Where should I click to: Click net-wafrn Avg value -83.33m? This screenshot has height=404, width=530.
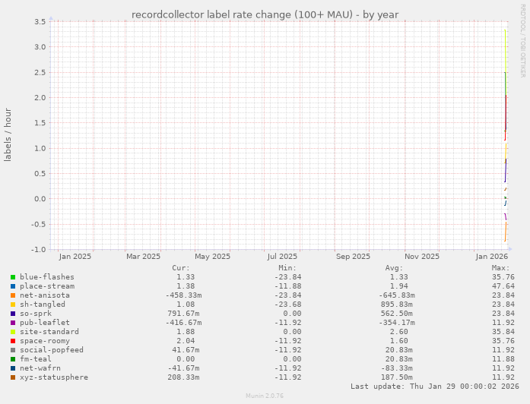click(x=397, y=368)
